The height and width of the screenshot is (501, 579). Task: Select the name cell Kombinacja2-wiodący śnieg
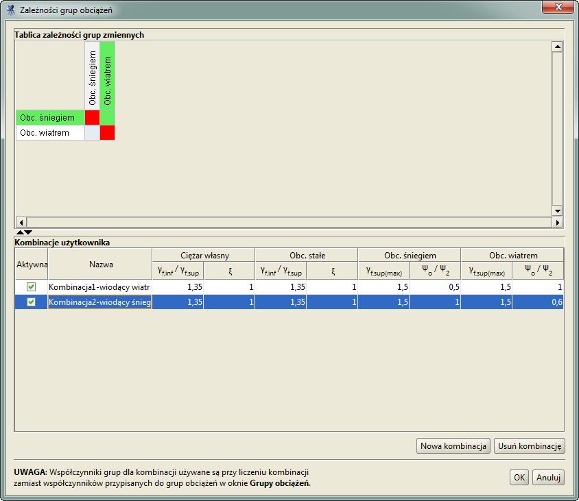tap(99, 302)
